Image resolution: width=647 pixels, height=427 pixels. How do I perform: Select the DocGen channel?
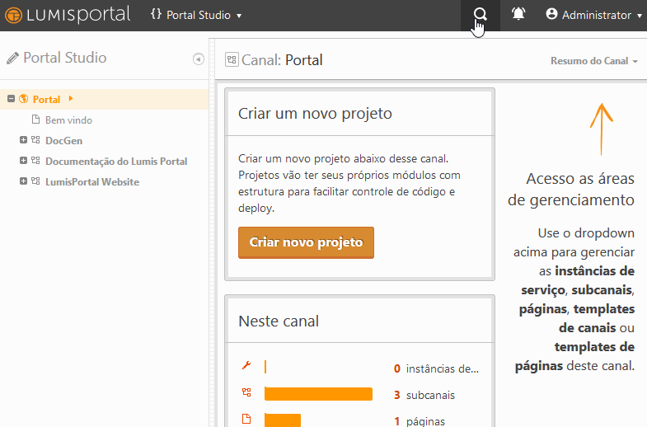tap(64, 141)
